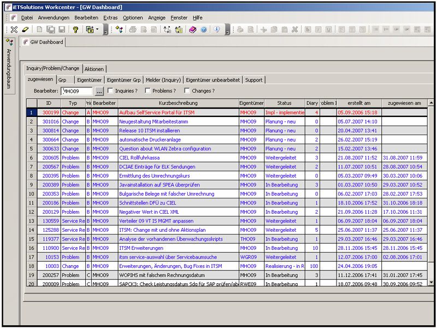Screen dimensions: 437x328
Task: Enable the Inquiries checkbox filter
Action: coord(111,91)
